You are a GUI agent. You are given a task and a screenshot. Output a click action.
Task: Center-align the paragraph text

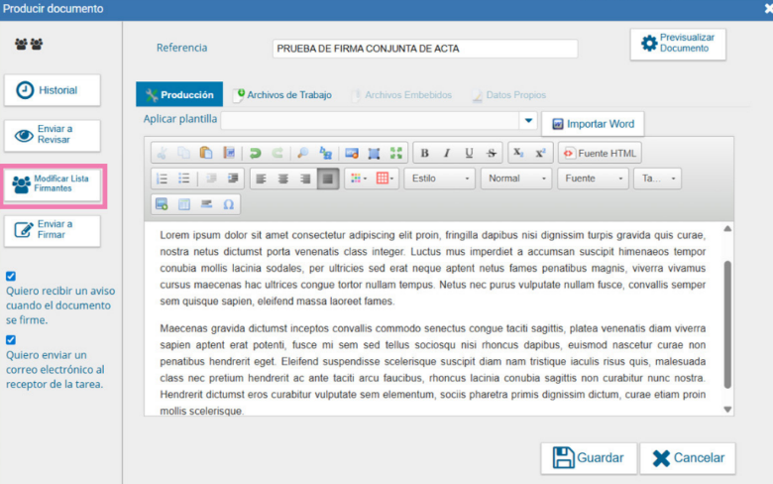tap(283, 179)
